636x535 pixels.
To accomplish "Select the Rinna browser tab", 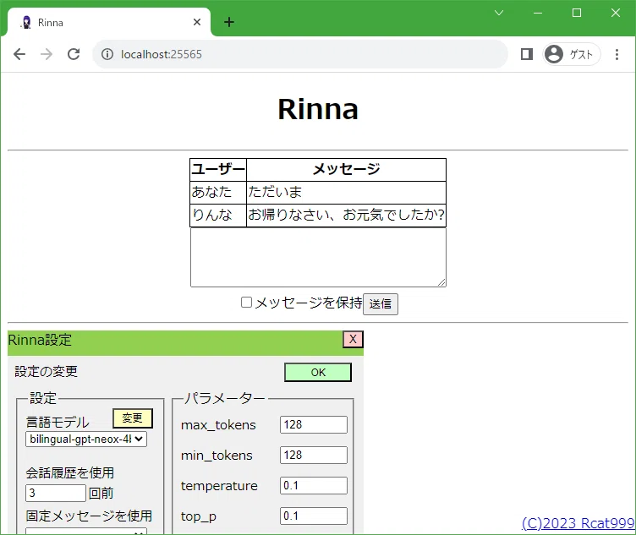I will coord(109,22).
